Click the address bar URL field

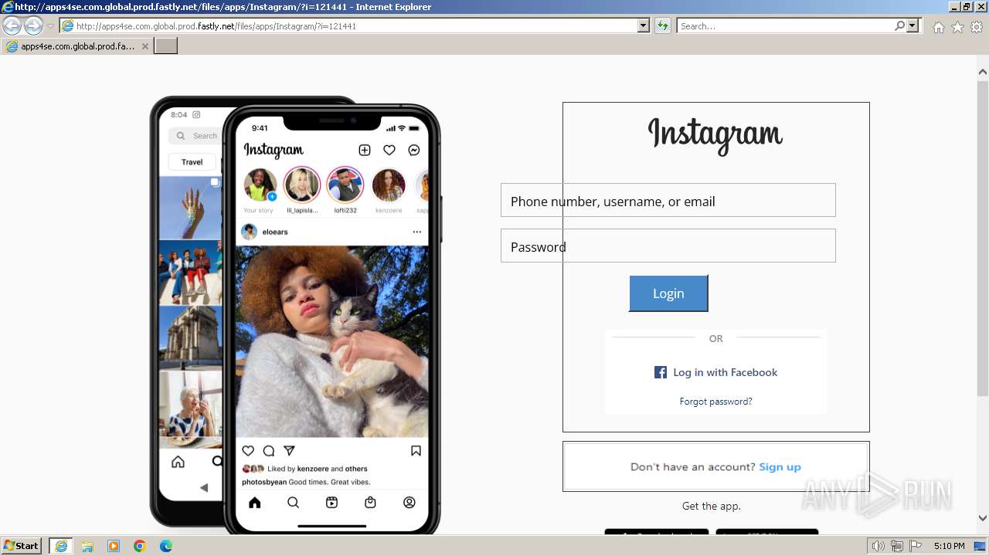[x=355, y=26]
